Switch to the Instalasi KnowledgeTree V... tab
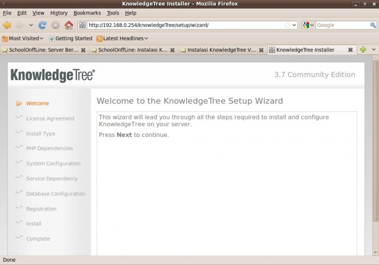Screen dimensions: 379x265 (x=221, y=50)
